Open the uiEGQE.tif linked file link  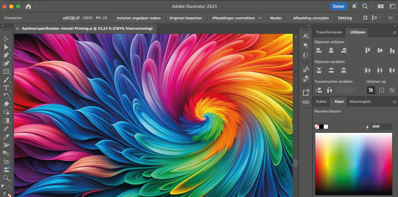[x=71, y=18]
